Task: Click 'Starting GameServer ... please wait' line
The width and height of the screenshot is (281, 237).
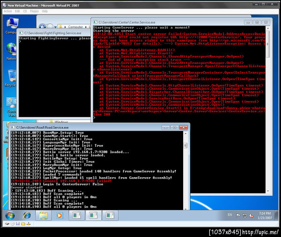Action: (141, 28)
